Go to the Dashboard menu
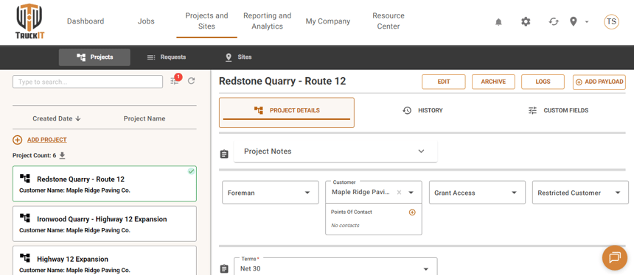Viewport: 634px width, 275px height. (86, 21)
